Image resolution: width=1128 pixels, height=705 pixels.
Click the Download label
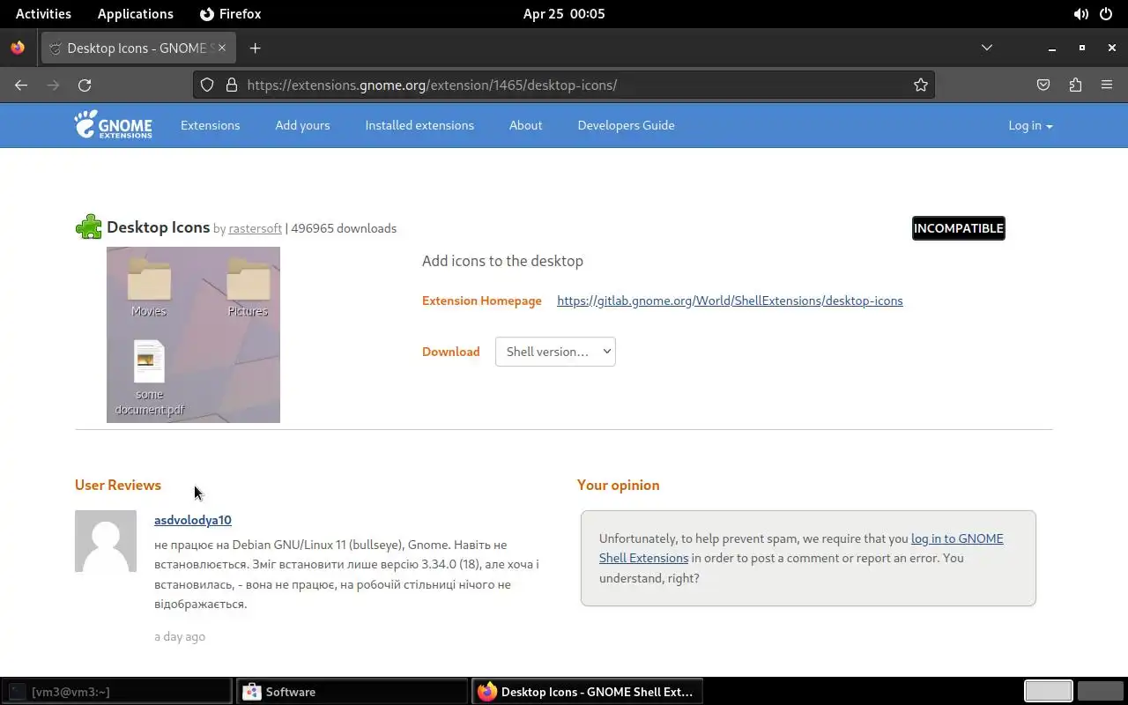click(x=451, y=352)
